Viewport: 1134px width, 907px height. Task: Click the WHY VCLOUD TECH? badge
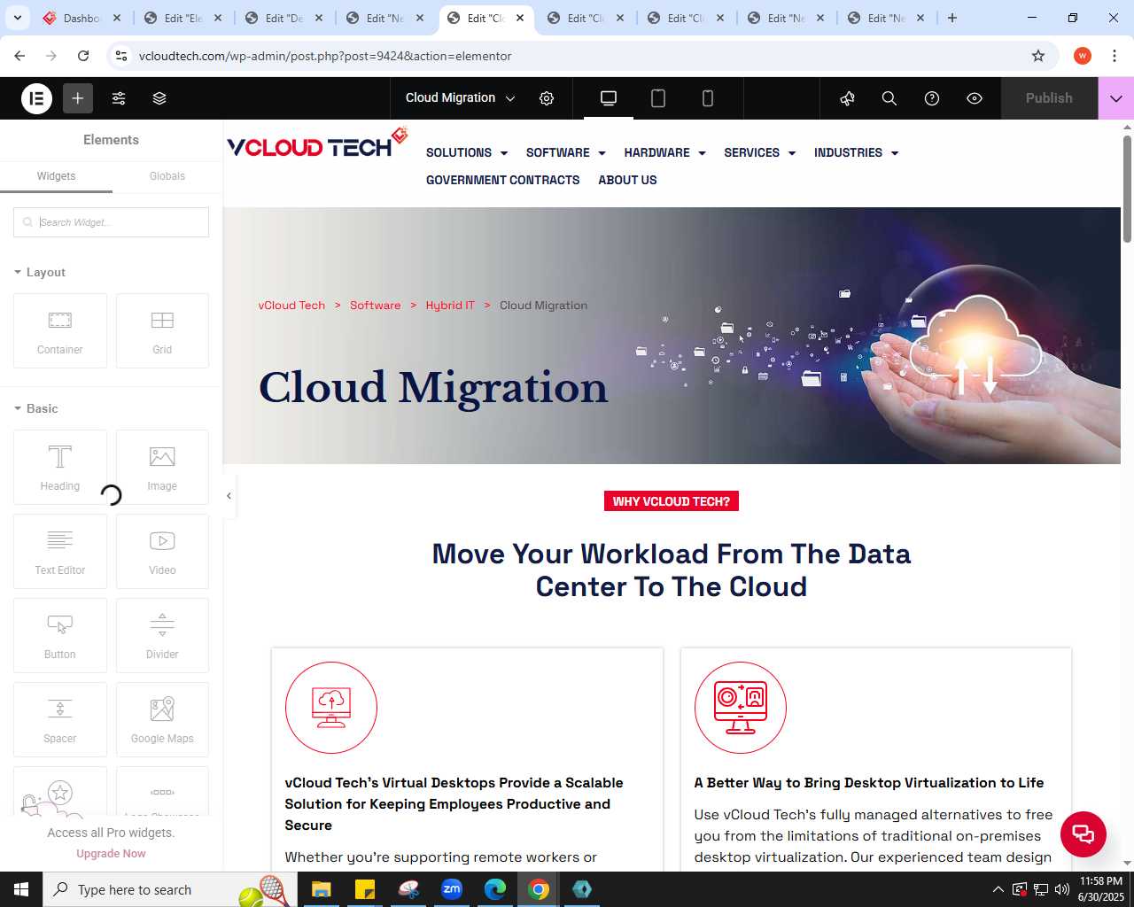[672, 501]
